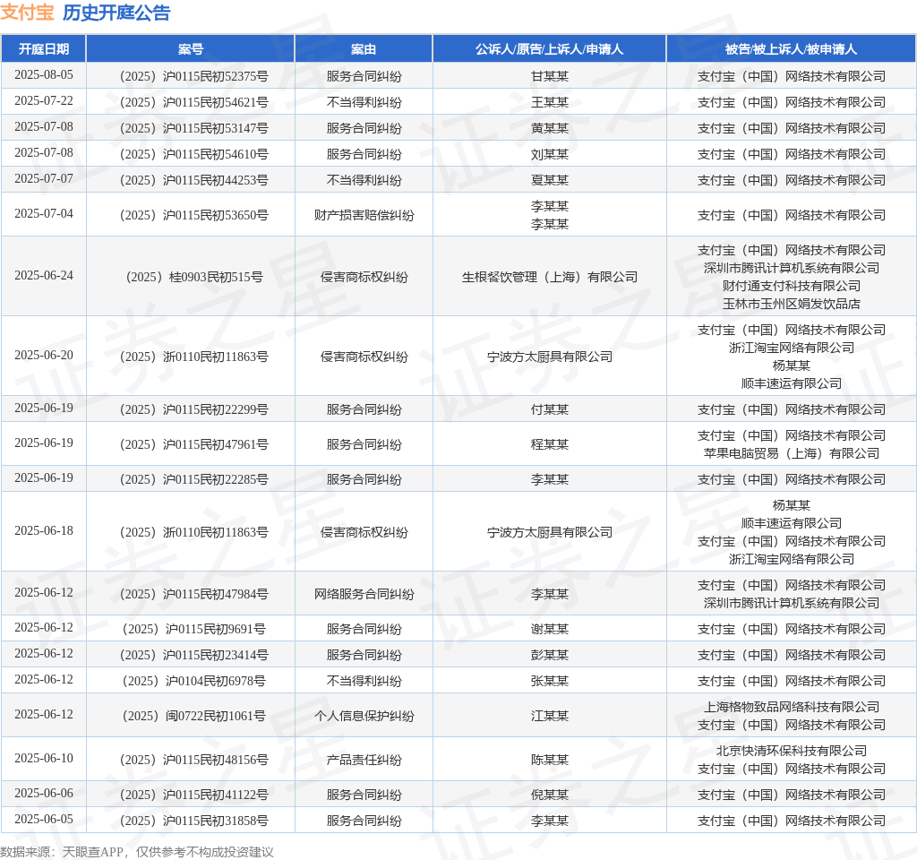Screen dimensions: 917x860
Task: Select defendant 上海格物致品网络科技有限公司
Action: click(792, 708)
